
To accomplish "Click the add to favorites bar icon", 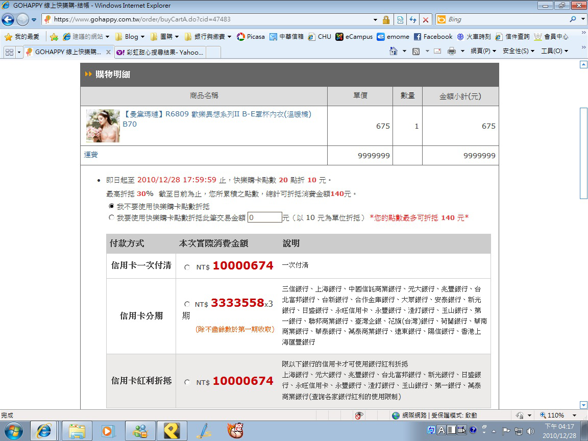I will point(54,37).
